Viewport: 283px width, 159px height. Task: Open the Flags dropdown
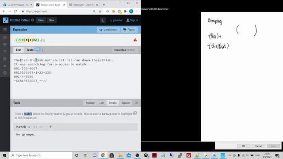(x=130, y=30)
